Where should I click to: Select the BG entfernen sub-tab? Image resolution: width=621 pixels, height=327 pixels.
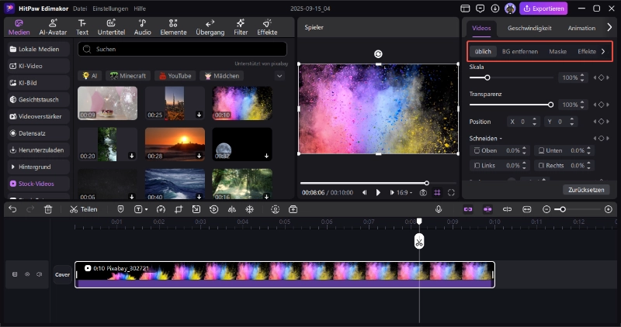(519, 51)
